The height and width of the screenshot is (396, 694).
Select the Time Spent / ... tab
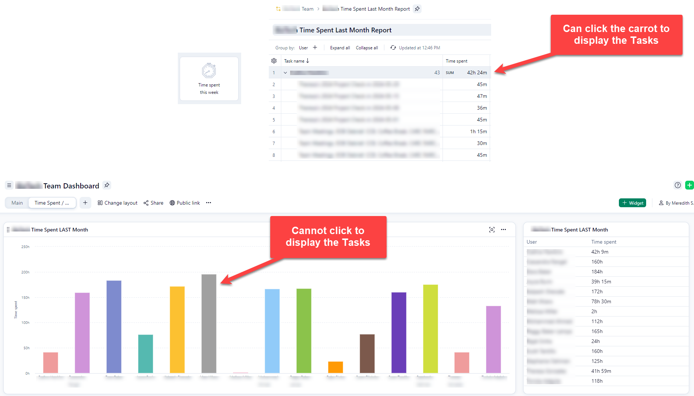point(52,203)
